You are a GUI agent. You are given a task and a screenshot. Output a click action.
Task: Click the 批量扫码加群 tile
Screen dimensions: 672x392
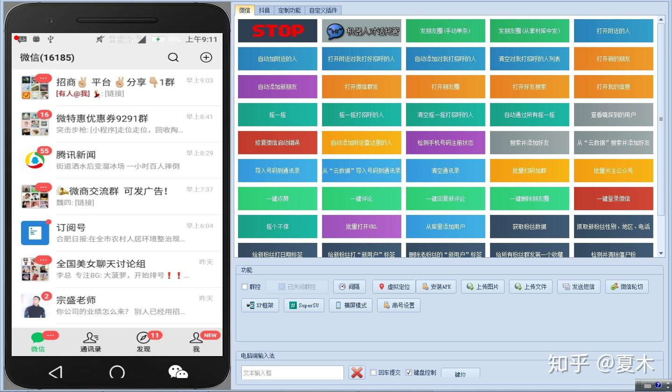(530, 171)
